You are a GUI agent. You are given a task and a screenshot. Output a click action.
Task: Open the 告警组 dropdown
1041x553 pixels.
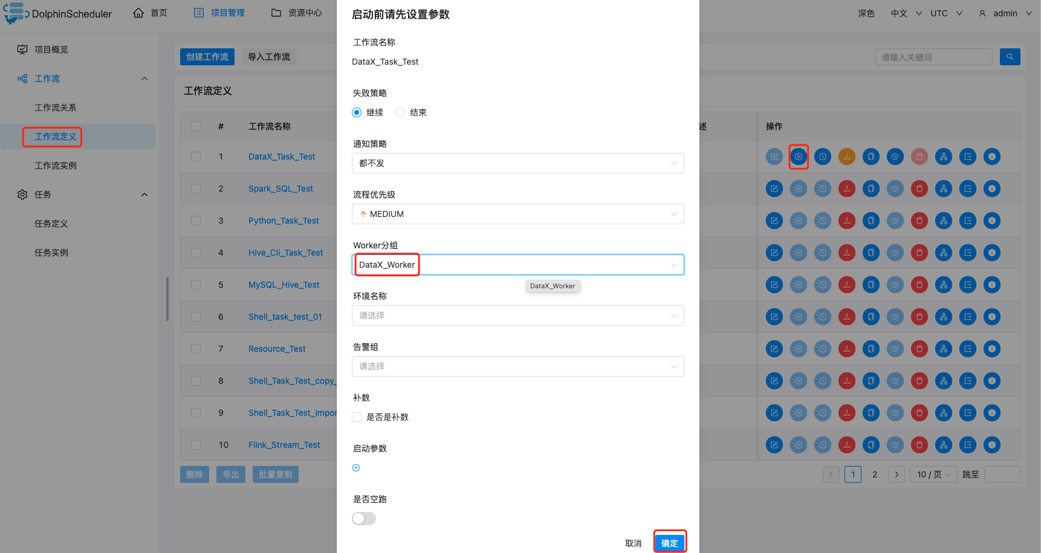click(518, 366)
